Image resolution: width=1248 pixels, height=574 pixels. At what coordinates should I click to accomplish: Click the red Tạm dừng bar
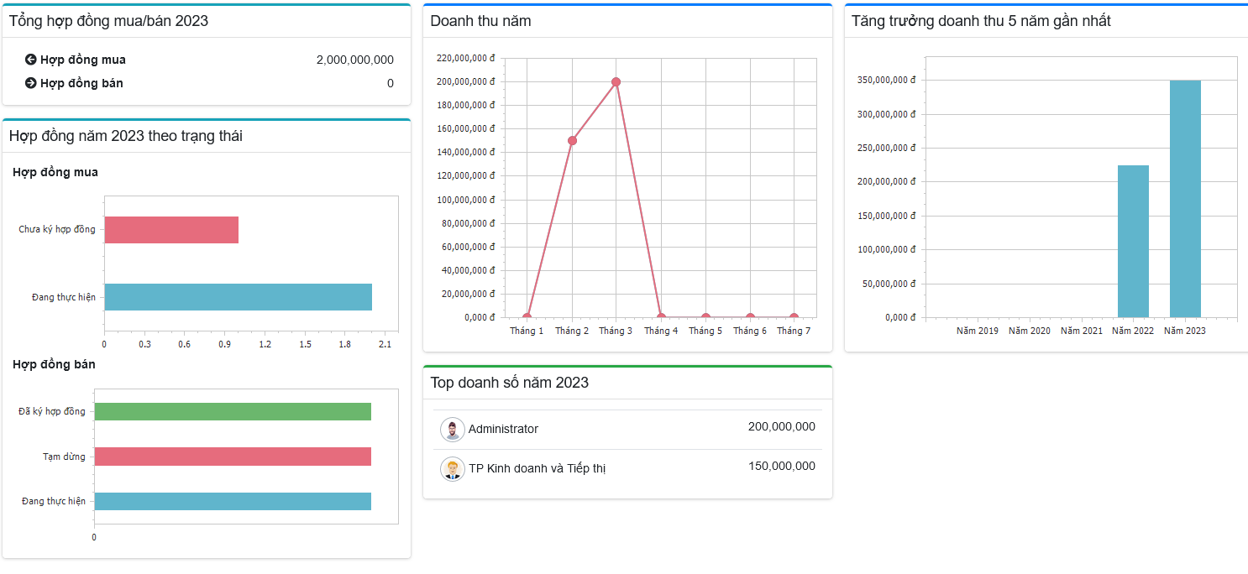[233, 457]
